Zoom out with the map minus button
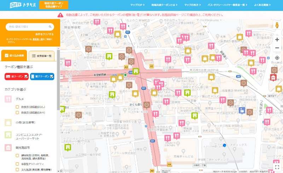This screenshot has width=283, height=173. [277, 48]
